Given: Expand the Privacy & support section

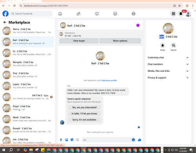Looking at the screenshot, I should click(168, 78).
